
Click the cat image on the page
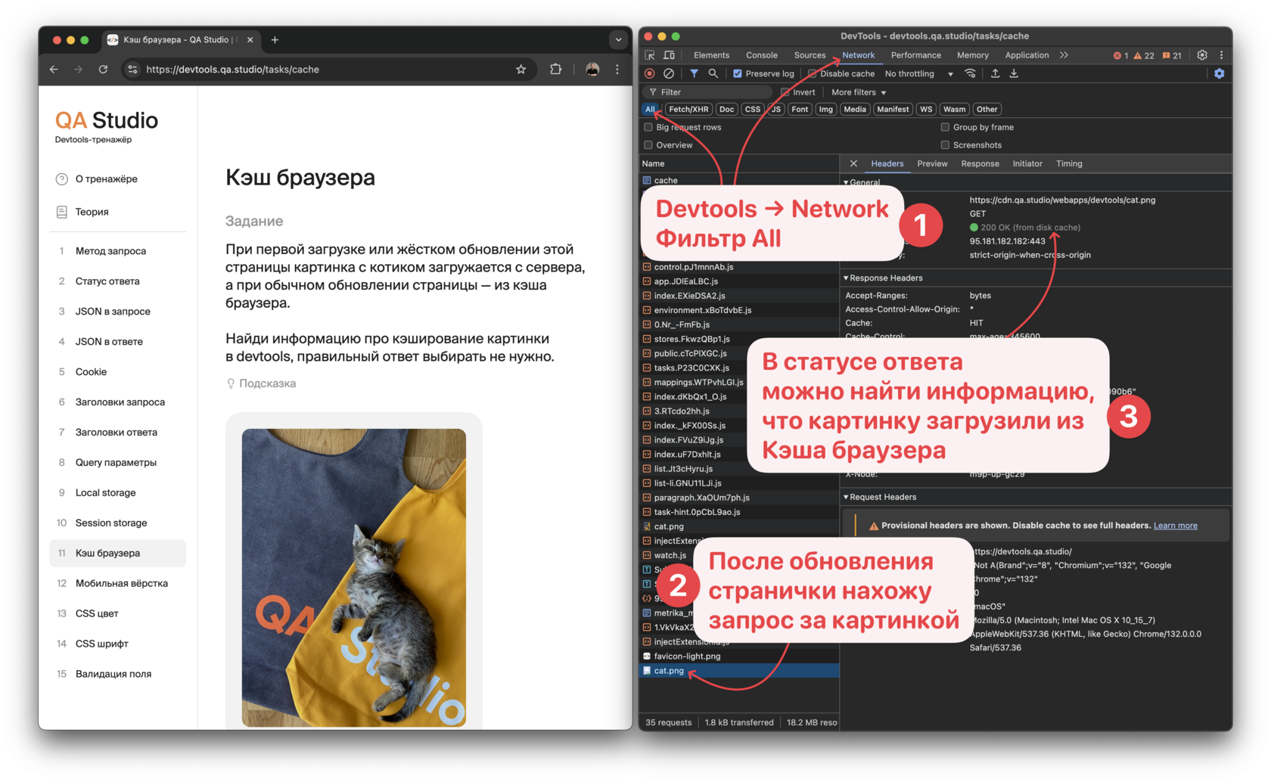pos(353,578)
